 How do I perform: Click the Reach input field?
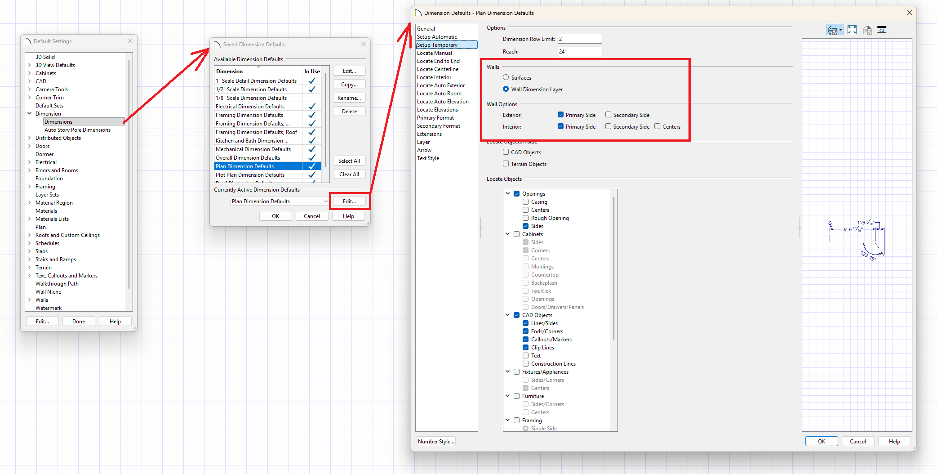click(579, 52)
